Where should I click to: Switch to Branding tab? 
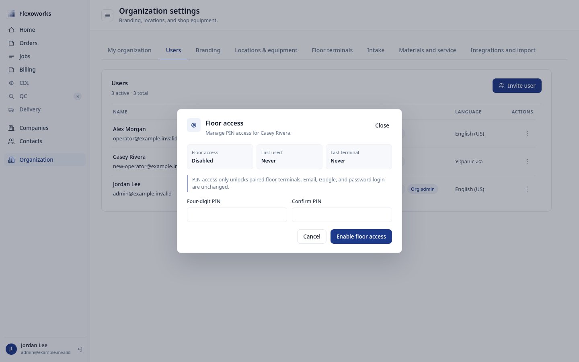click(x=208, y=50)
